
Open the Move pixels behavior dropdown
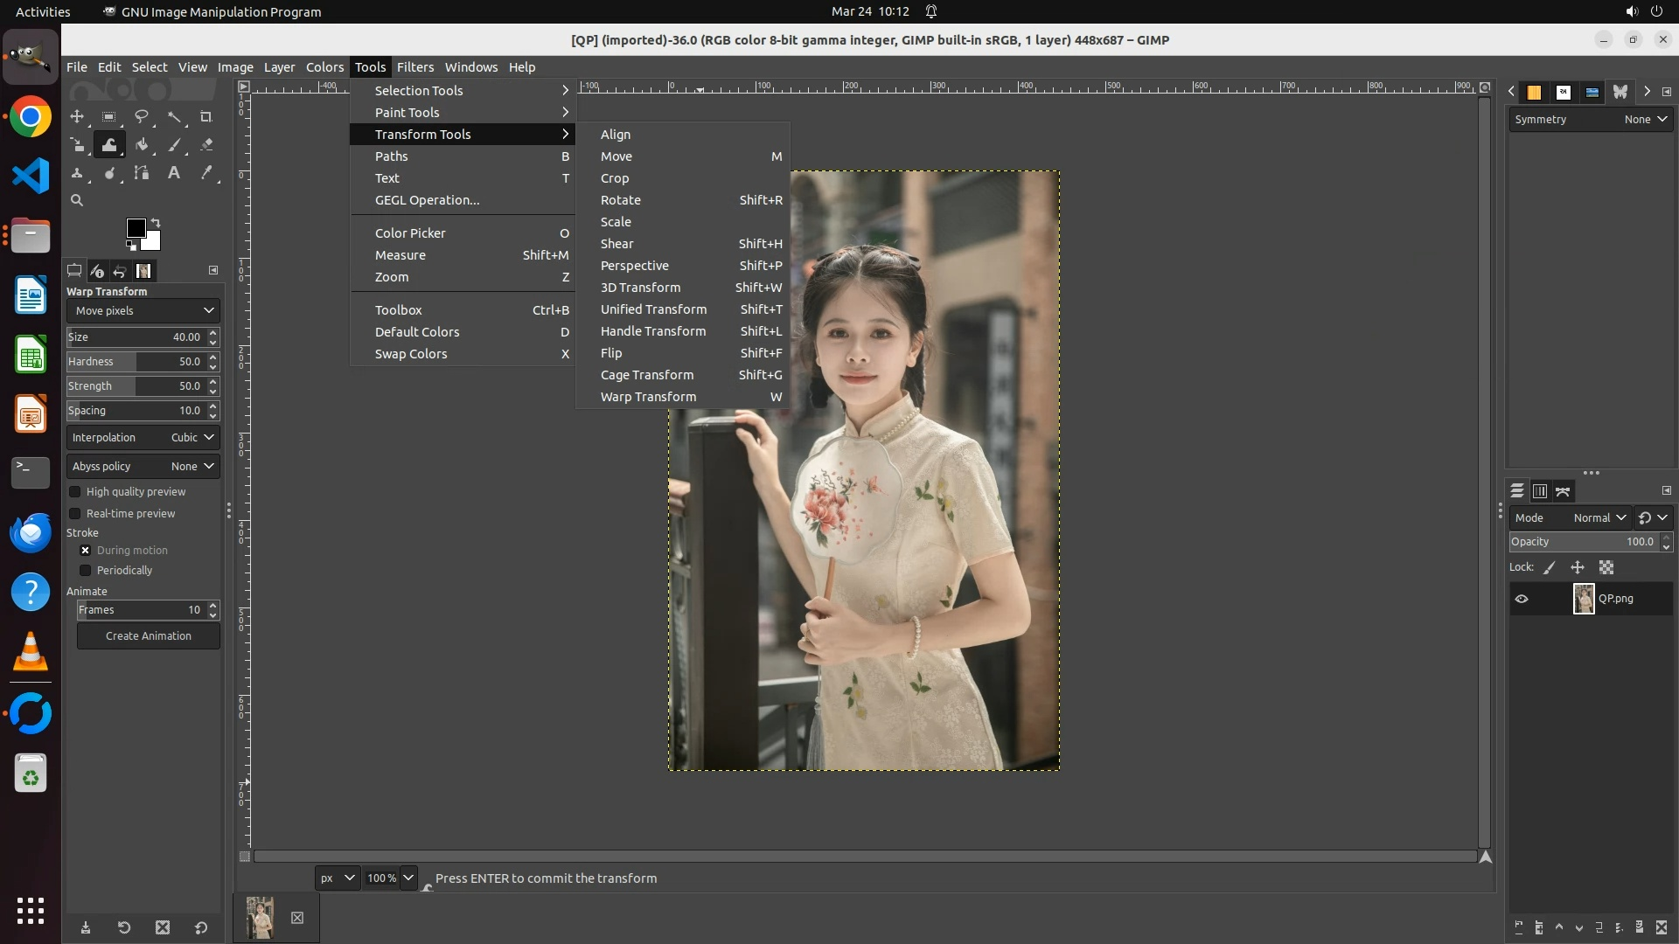coord(143,311)
